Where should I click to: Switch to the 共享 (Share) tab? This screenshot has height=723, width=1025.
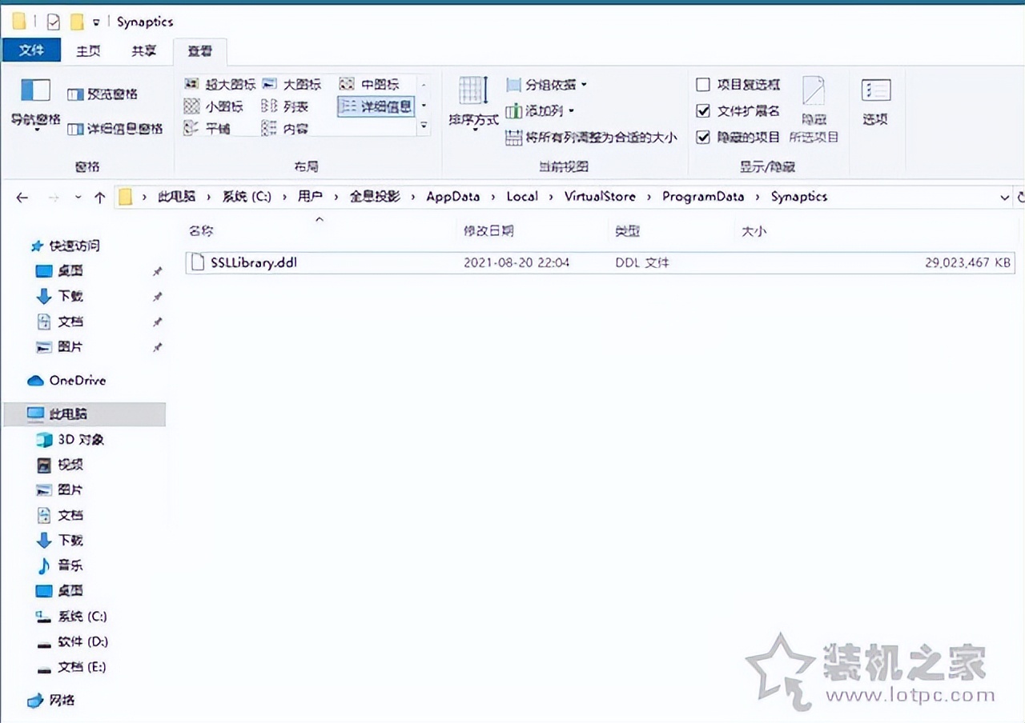point(143,50)
